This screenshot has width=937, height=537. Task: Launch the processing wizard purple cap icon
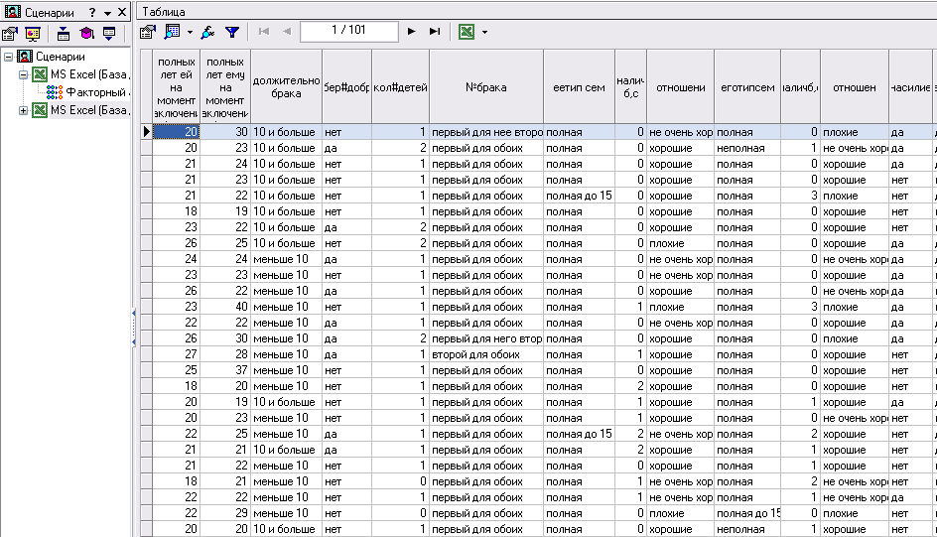(86, 34)
